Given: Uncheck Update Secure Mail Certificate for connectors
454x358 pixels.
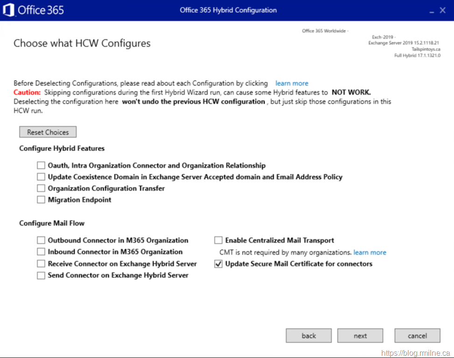Looking at the screenshot, I should coord(218,264).
